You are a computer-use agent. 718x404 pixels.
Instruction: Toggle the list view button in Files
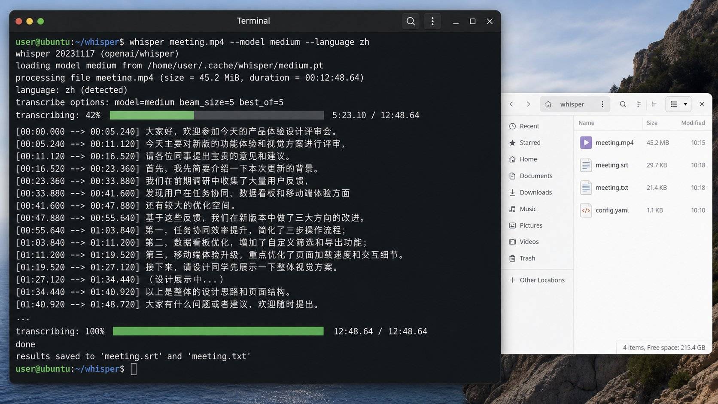(x=674, y=104)
